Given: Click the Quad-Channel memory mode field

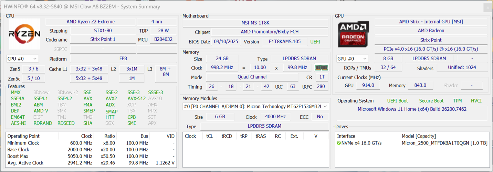Looking at the screenshot, I should tap(252, 77).
